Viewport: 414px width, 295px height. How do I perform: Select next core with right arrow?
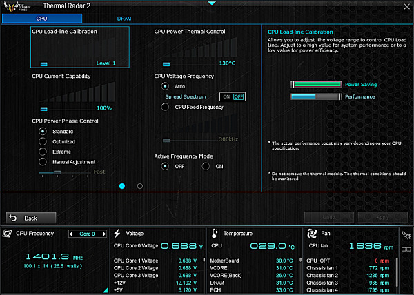(x=104, y=234)
